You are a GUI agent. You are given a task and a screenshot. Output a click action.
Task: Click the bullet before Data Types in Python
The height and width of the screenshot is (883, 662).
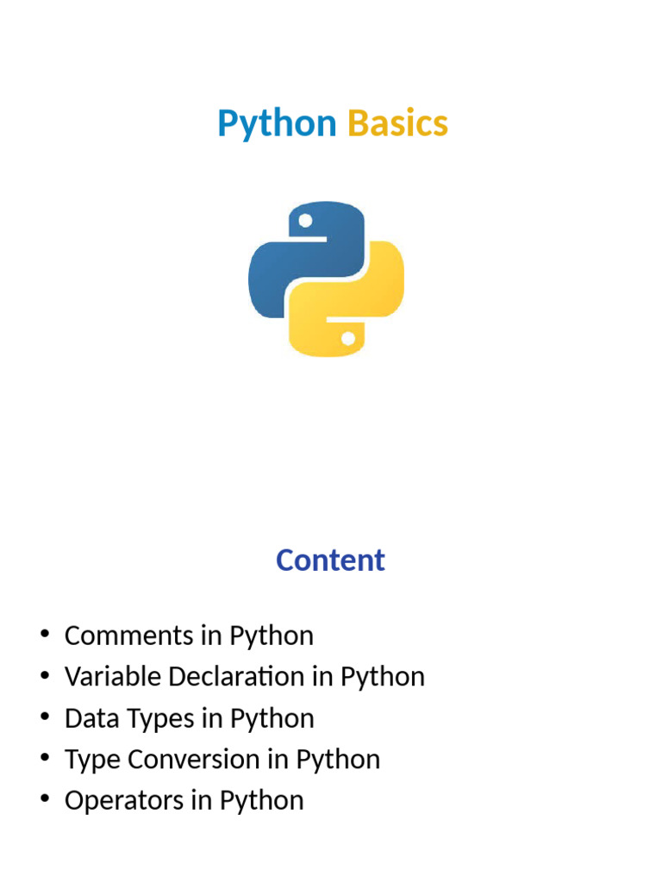coord(45,717)
